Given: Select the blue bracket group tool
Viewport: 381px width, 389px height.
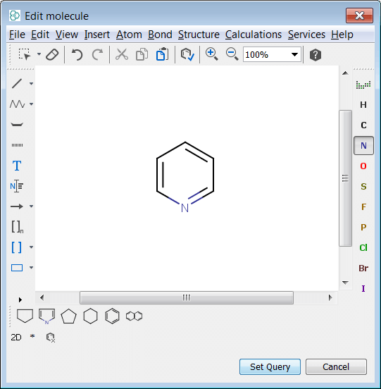Looking at the screenshot, I should 17,247.
